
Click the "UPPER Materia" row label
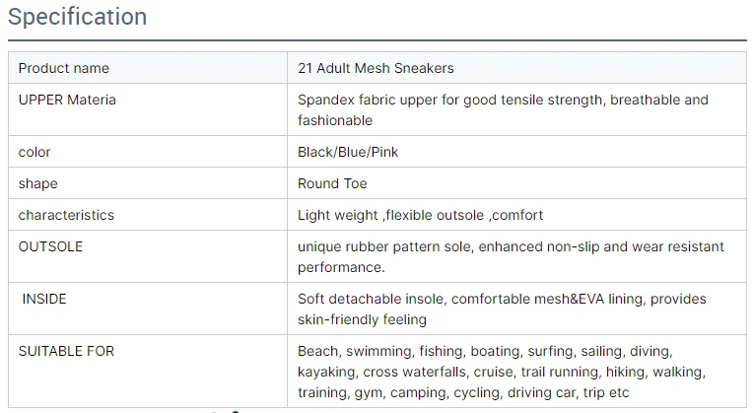(67, 100)
